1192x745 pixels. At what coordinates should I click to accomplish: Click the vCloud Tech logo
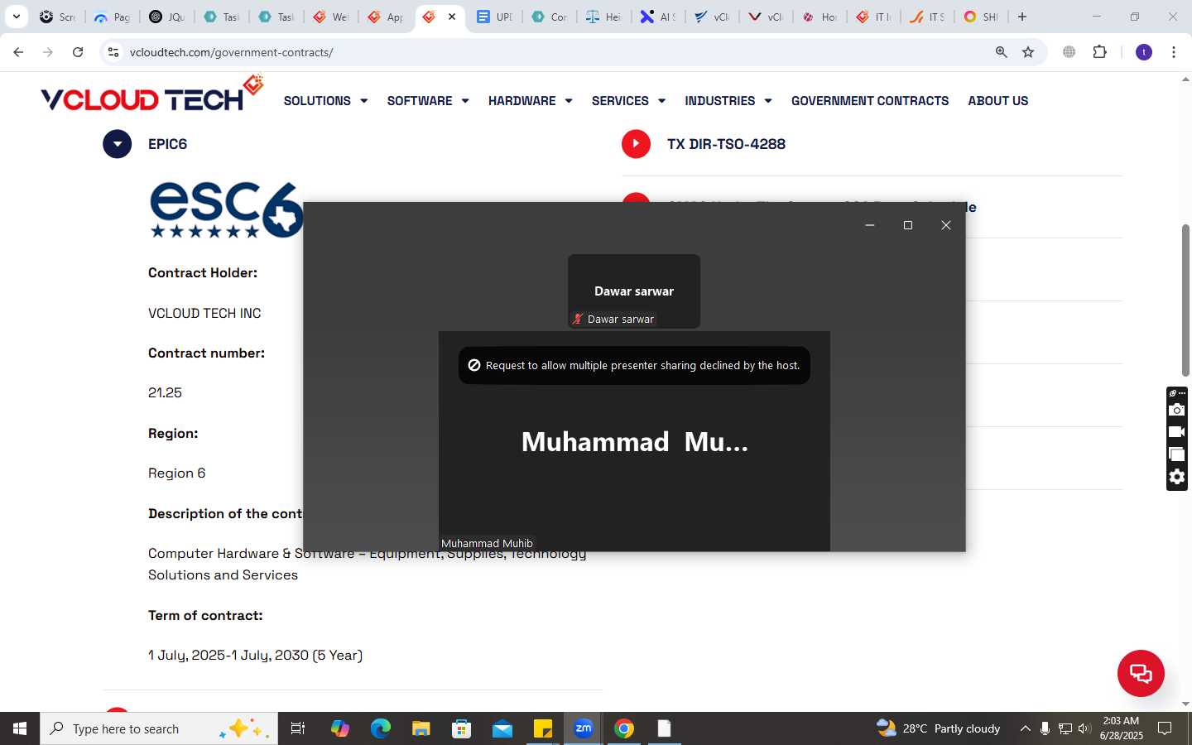click(x=151, y=94)
